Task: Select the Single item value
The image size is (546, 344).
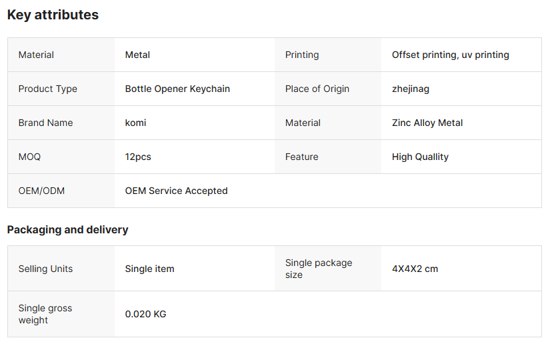Action: click(x=150, y=269)
